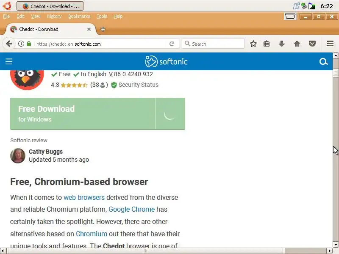Go to the Firefox home page icon
This screenshot has width=339, height=254.
(297, 44)
